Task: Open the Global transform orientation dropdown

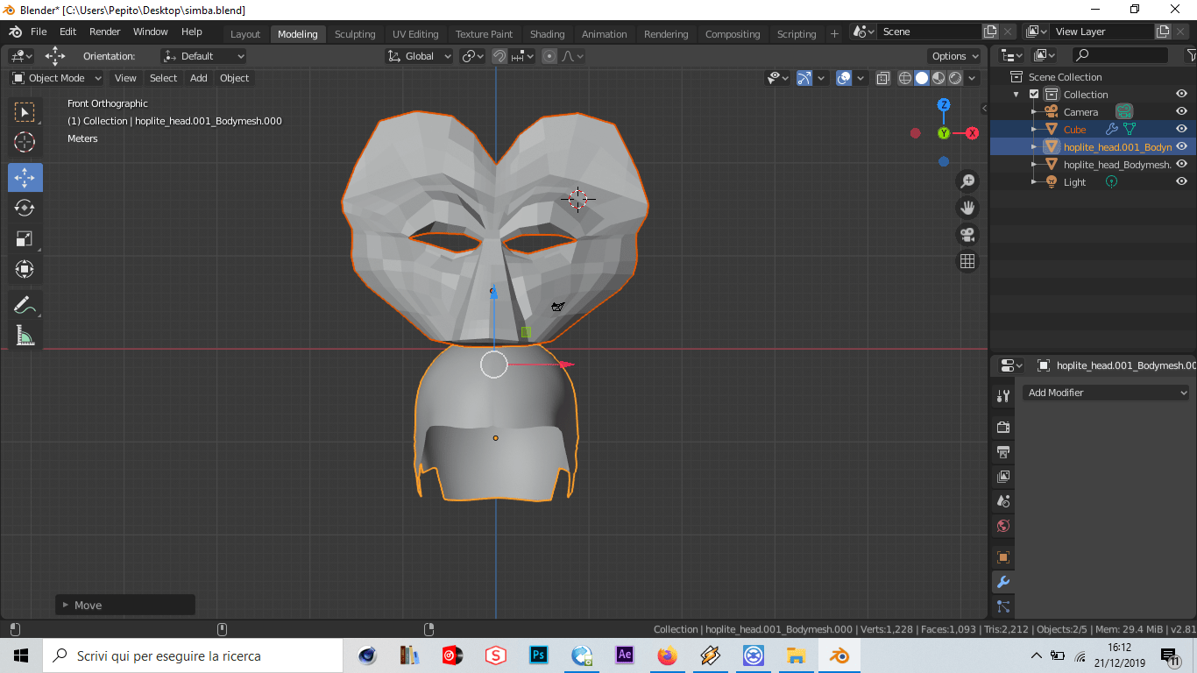Action: click(x=420, y=56)
